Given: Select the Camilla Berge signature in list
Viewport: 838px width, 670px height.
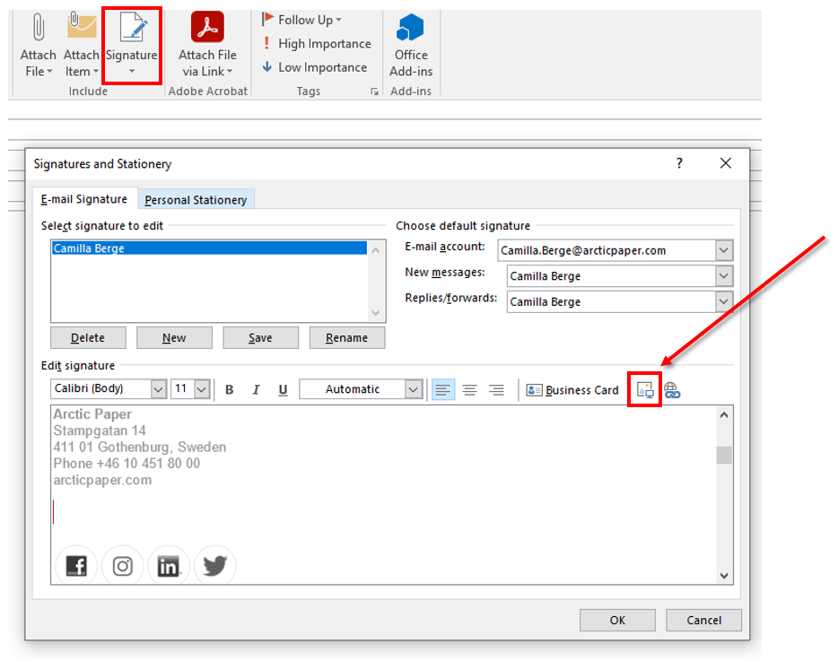Looking at the screenshot, I should (209, 248).
